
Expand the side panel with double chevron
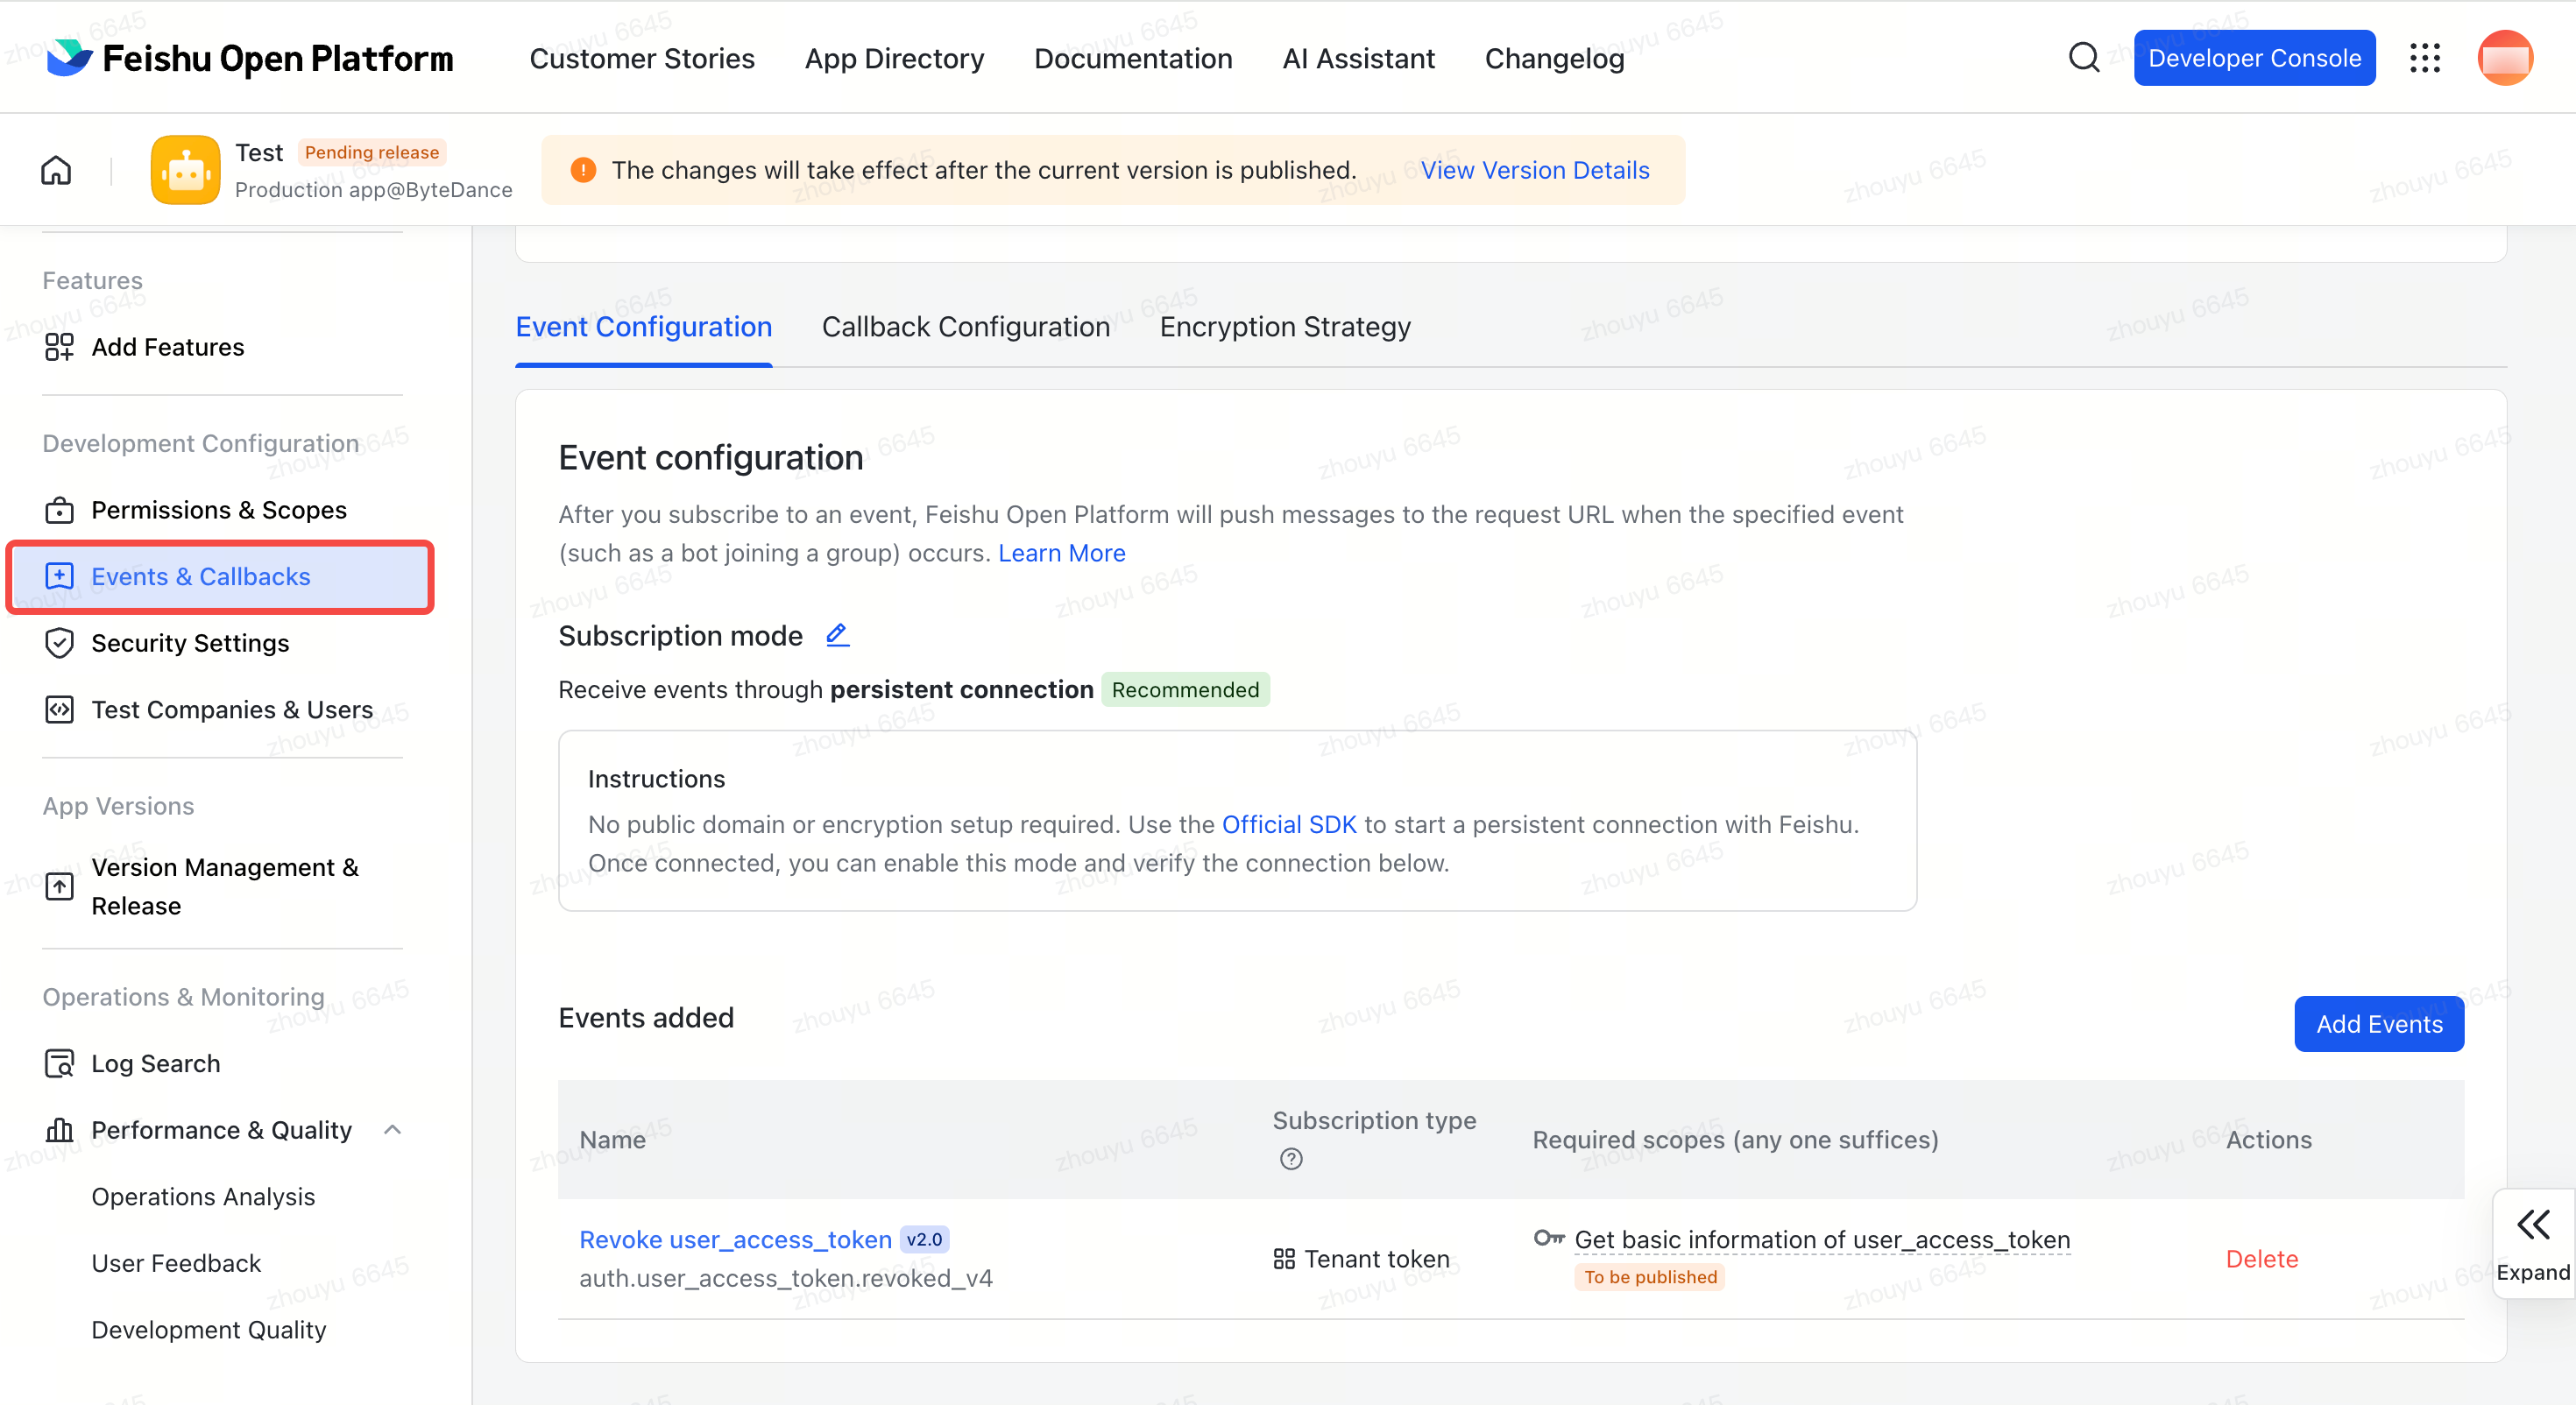point(2532,1244)
